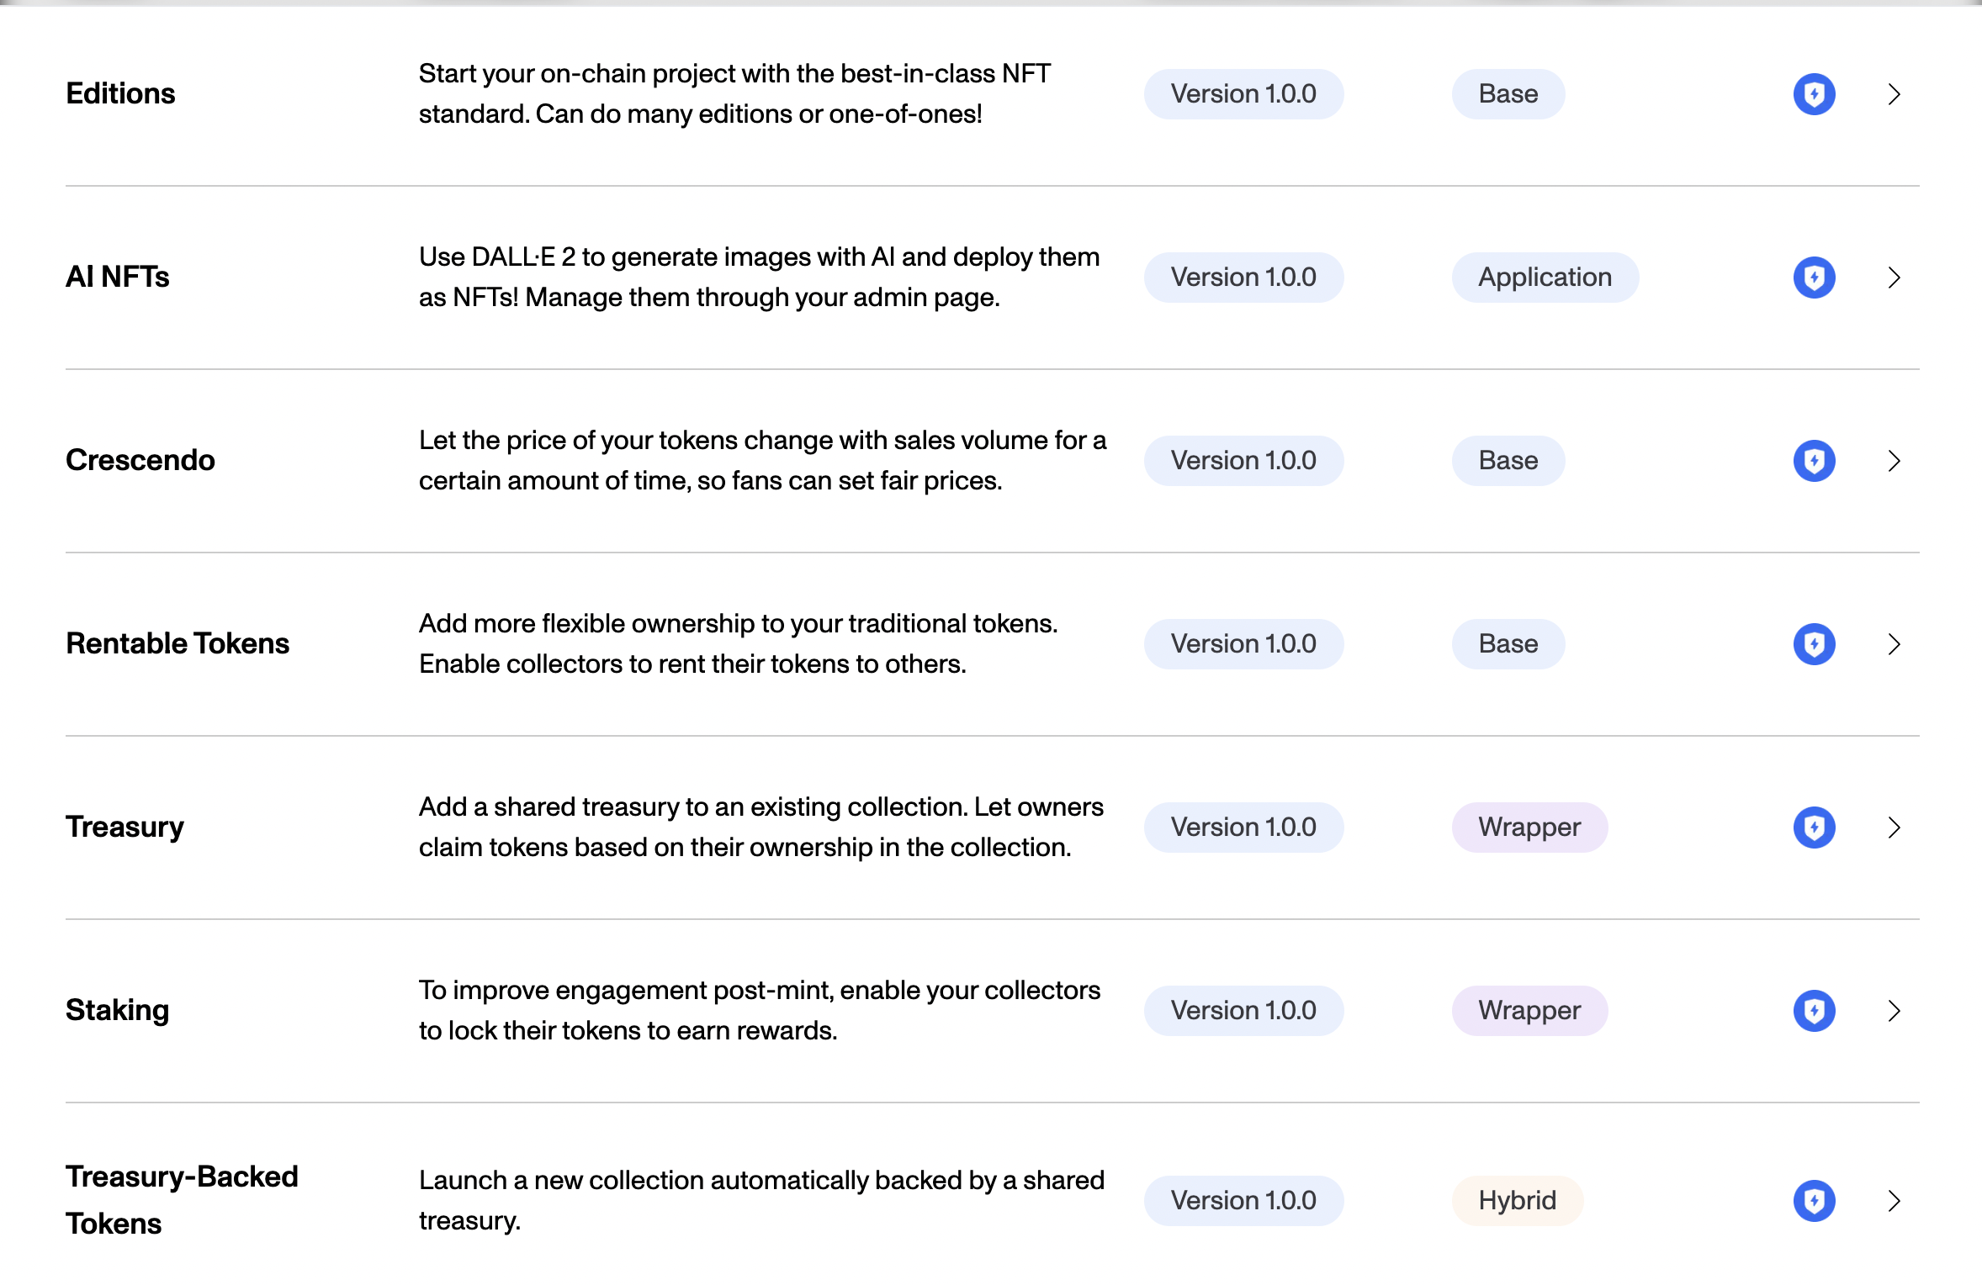
Task: Click Version 1.0.0 badge for Crescendo
Action: click(1243, 461)
